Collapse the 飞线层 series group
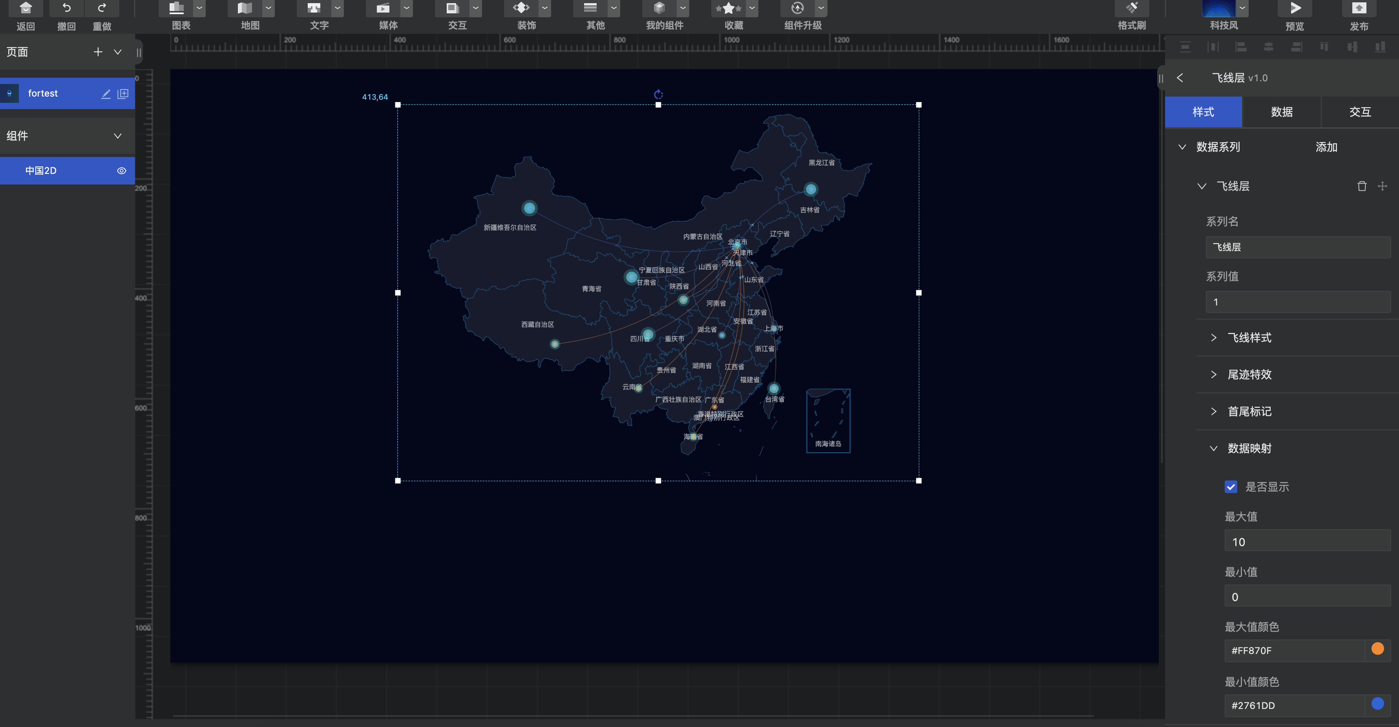This screenshot has width=1399, height=727. tap(1202, 186)
